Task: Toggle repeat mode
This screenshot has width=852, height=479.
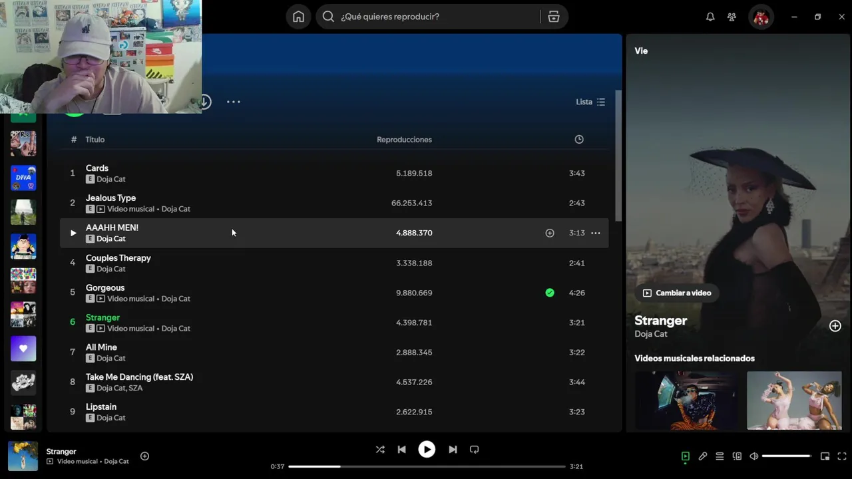Action: [474, 450]
